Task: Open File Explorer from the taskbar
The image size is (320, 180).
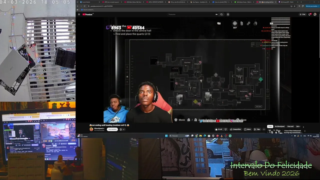Action: click(200, 136)
